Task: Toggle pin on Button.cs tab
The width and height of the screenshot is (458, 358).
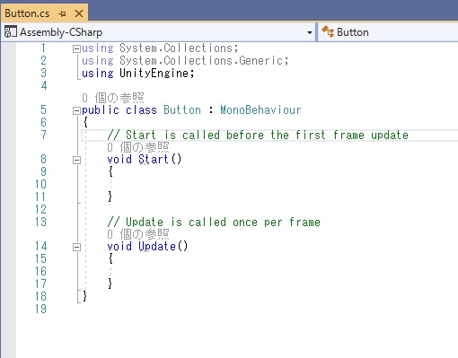Action: [62, 13]
